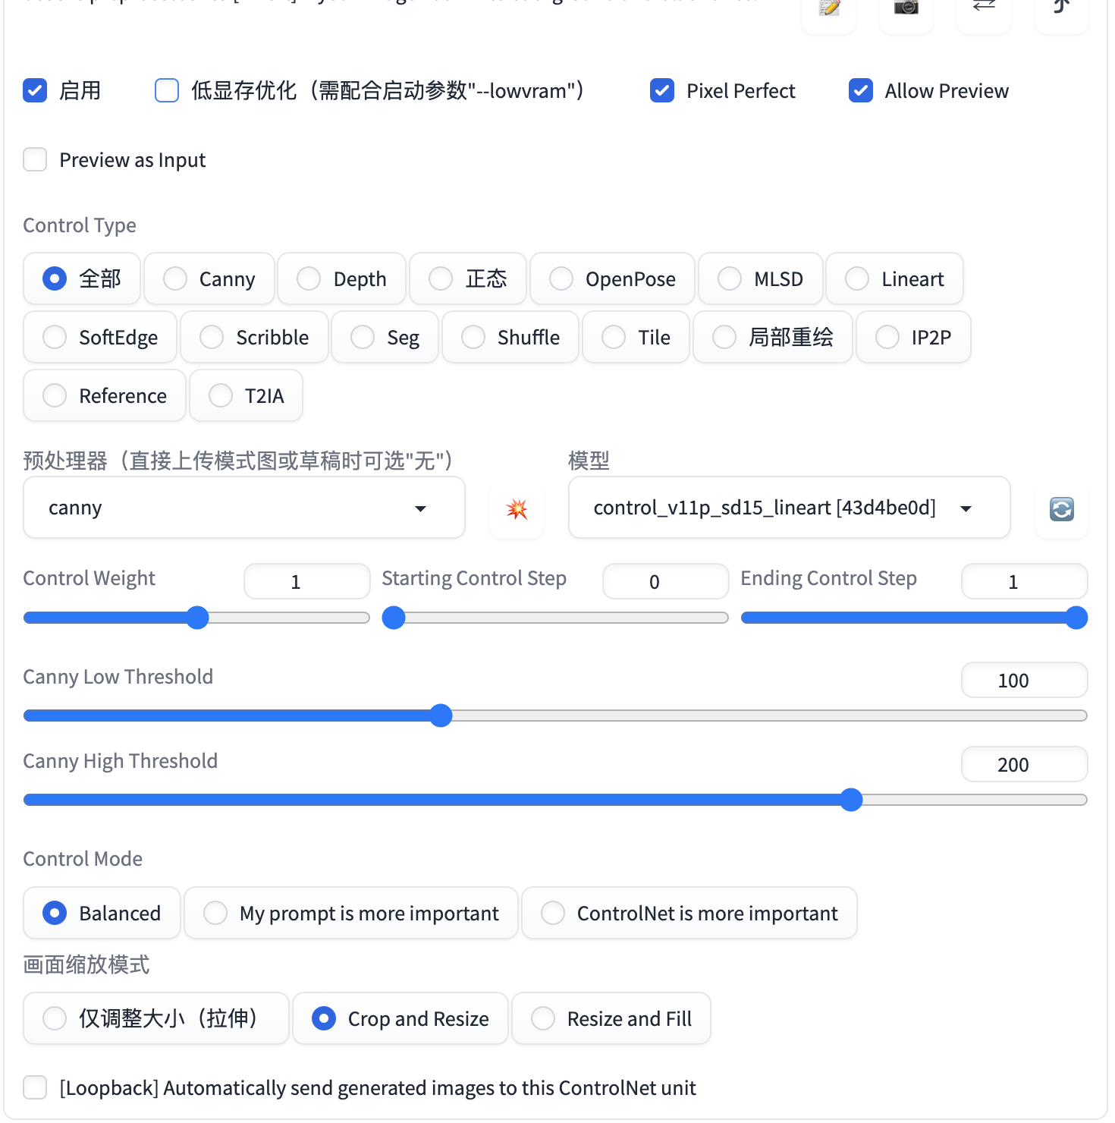Choose the Lineart control type
The width and height of the screenshot is (1115, 1123).
pos(857,279)
